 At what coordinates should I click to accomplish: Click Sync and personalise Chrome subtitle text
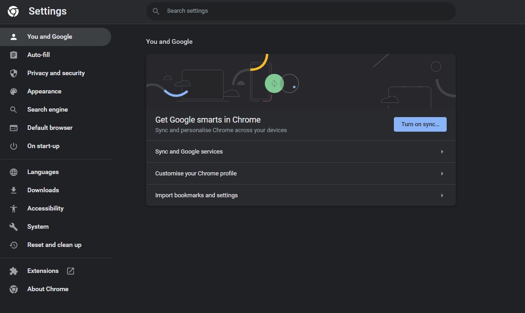coord(221,130)
